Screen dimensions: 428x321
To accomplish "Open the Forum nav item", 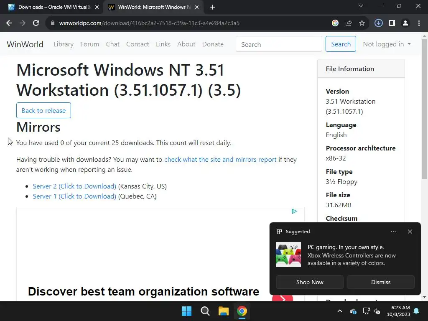I will tap(89, 44).
